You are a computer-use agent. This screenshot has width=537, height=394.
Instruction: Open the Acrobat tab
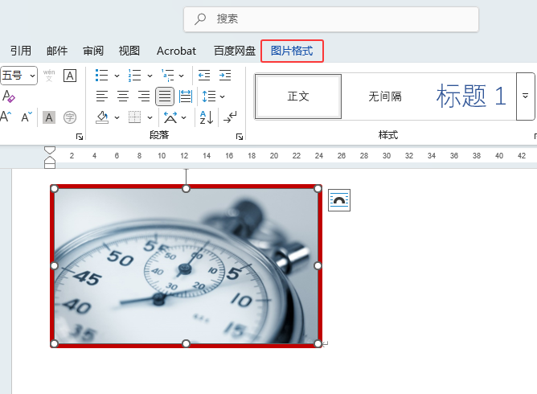(x=176, y=51)
